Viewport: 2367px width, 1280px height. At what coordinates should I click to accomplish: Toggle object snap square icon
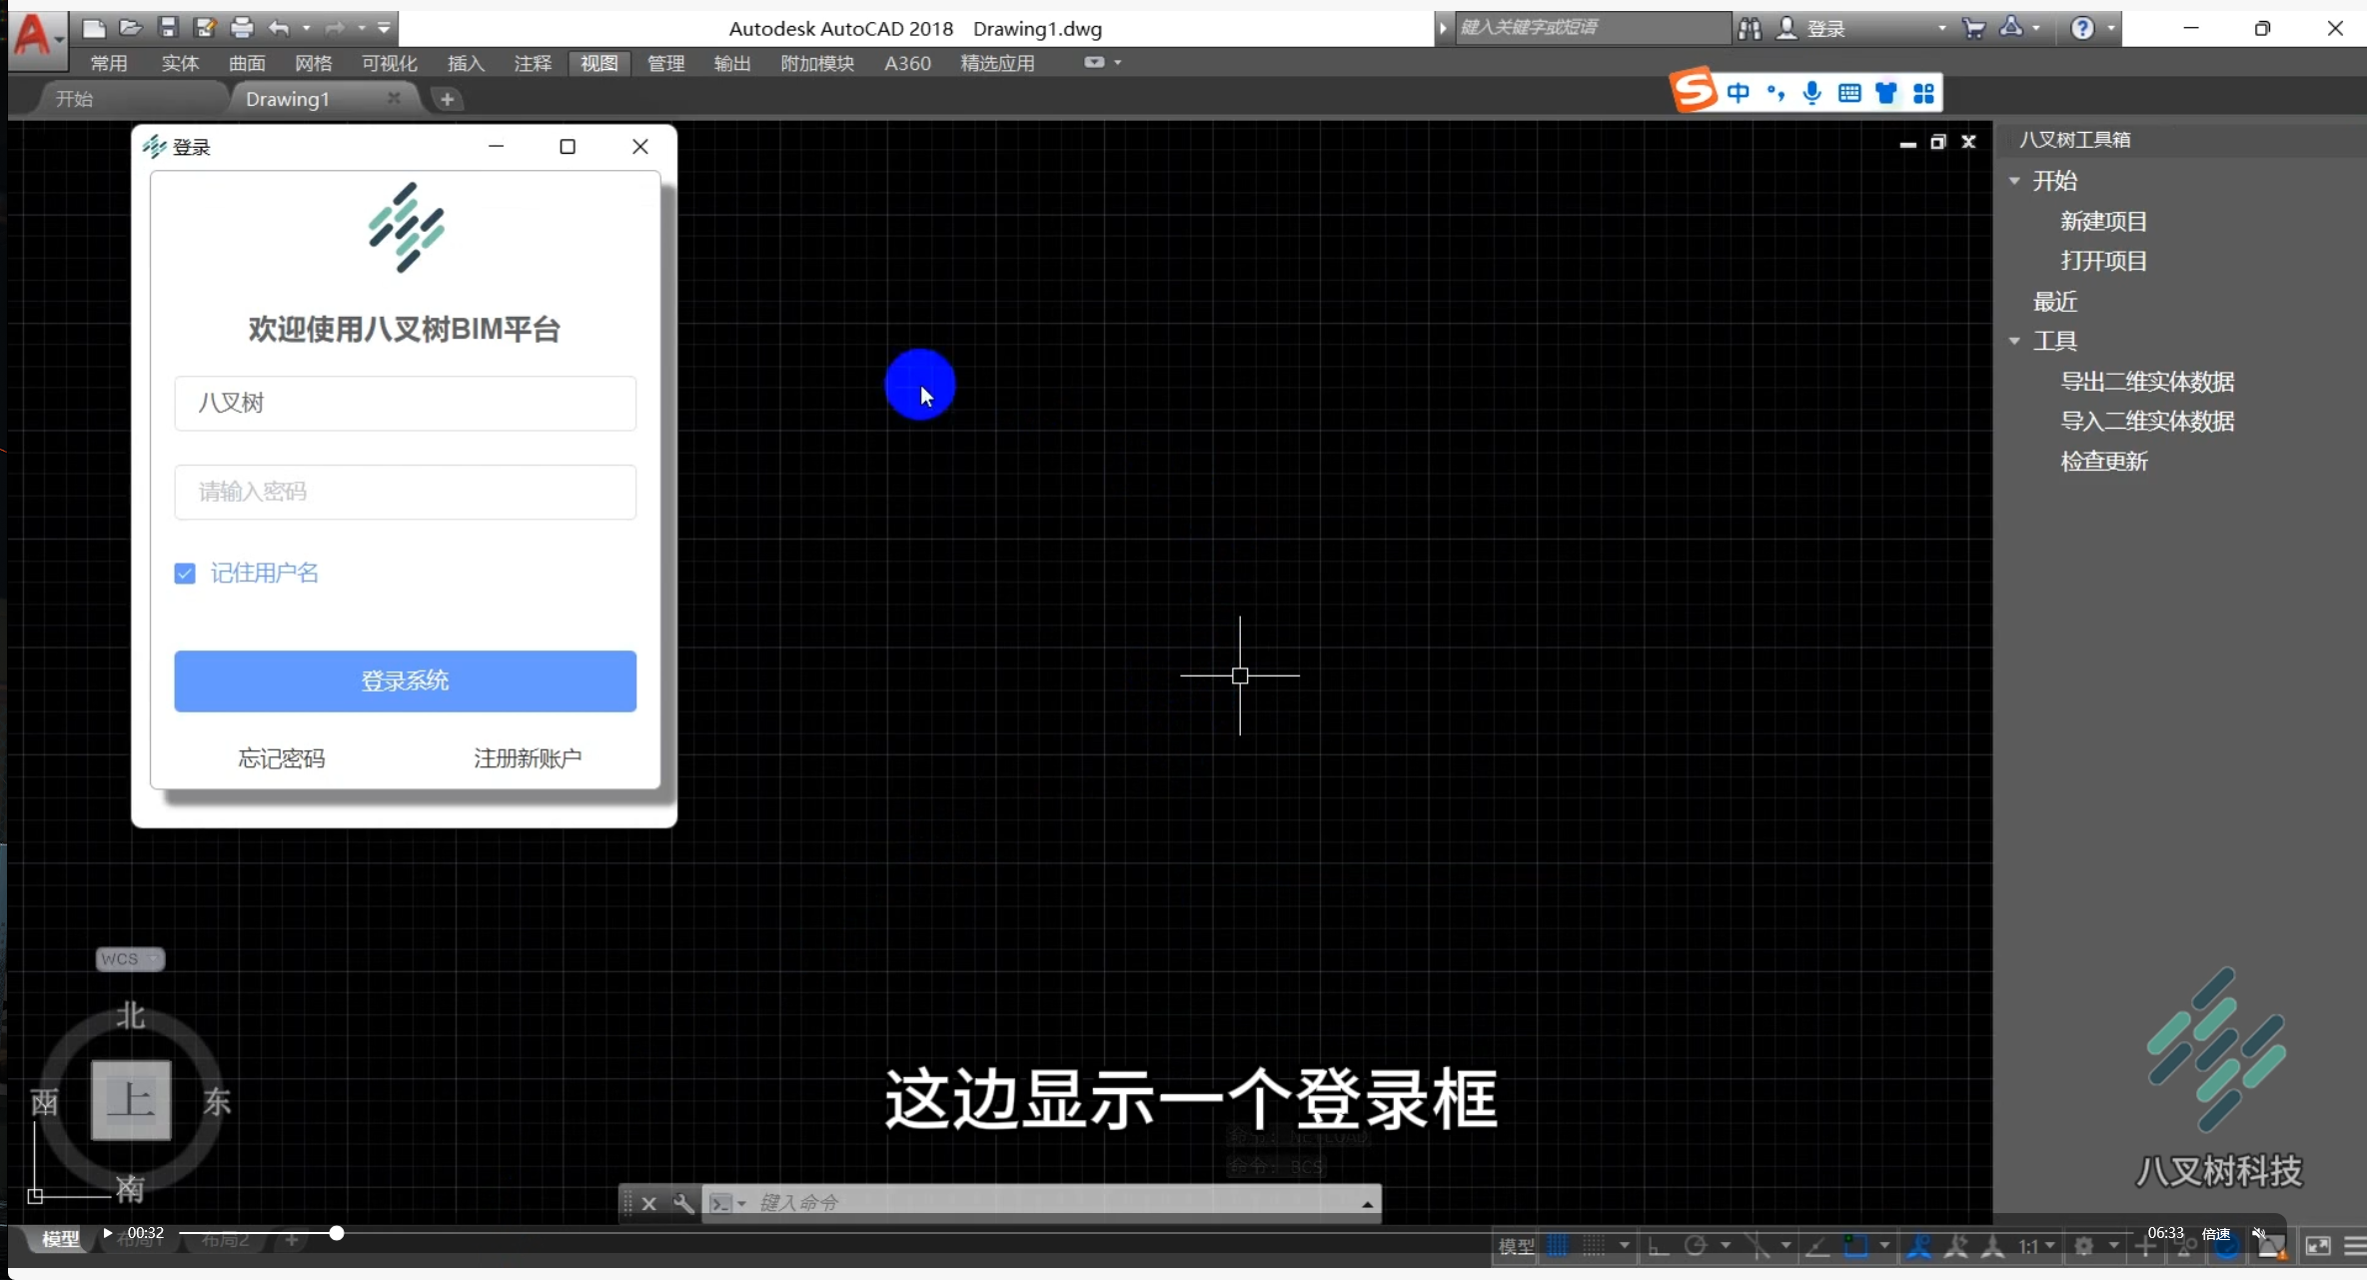(x=1855, y=1246)
